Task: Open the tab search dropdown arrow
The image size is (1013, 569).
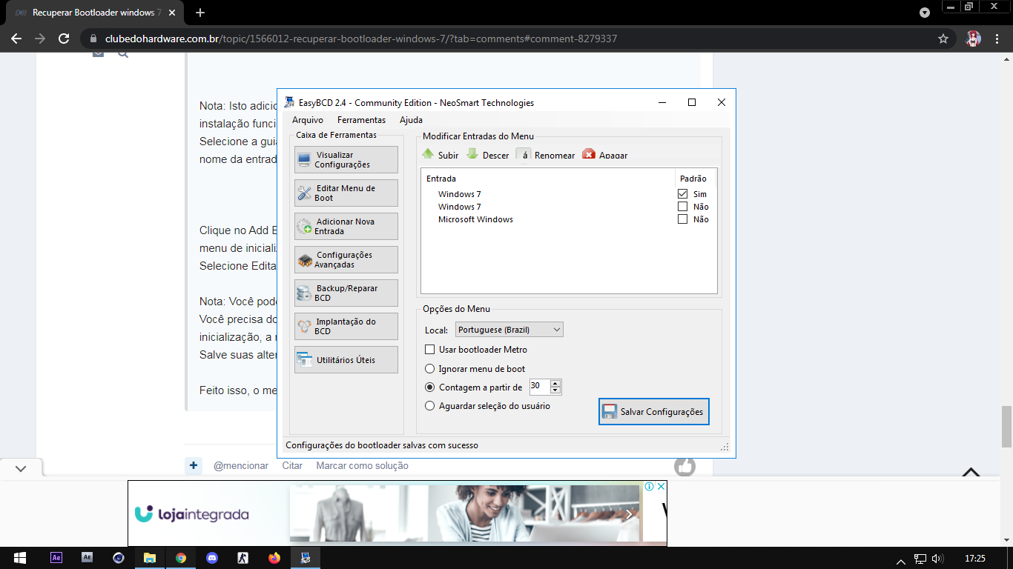Action: pyautogui.click(x=924, y=13)
